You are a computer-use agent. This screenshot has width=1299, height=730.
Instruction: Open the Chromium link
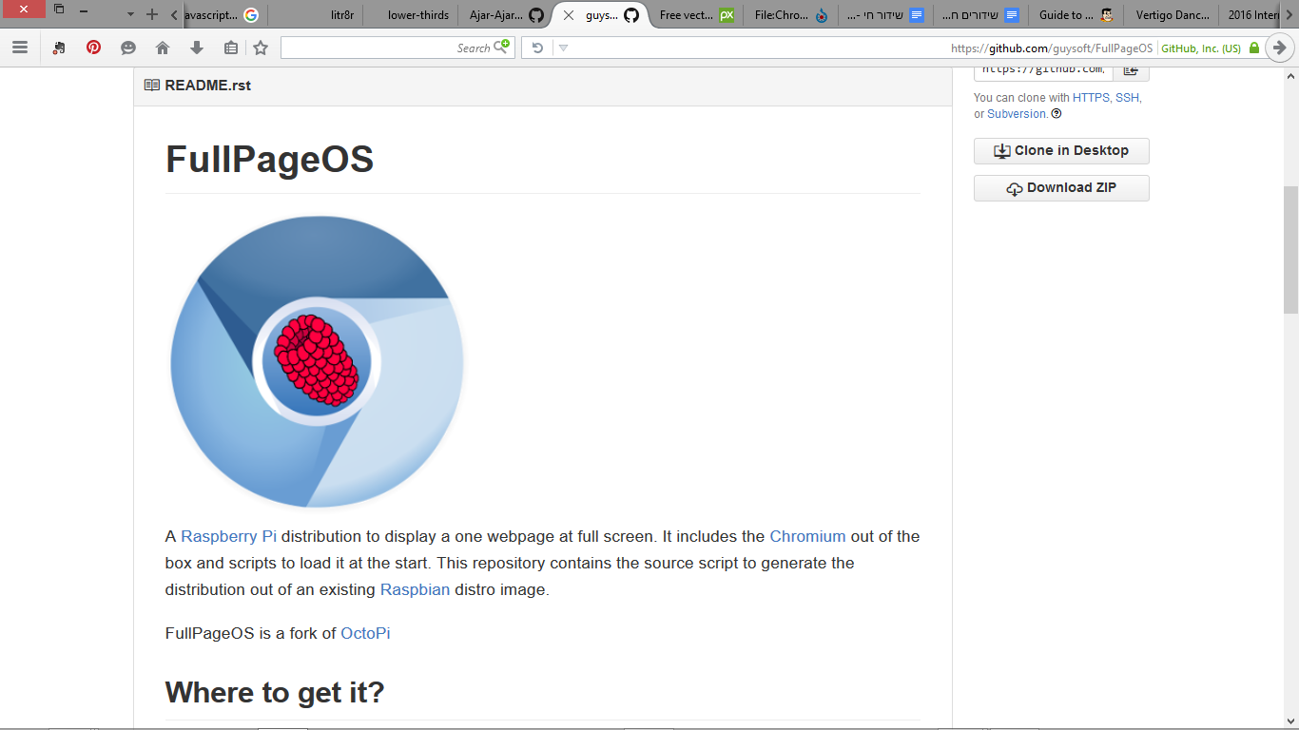click(807, 536)
